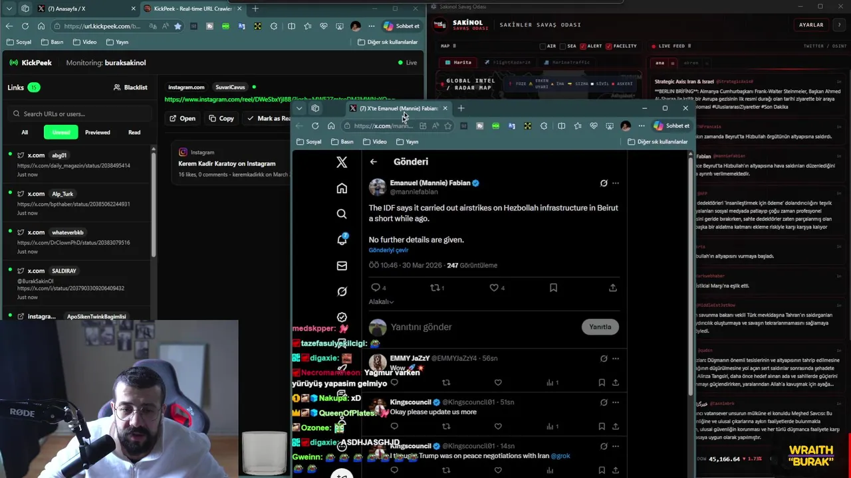
Task: Switch to Anasayfa / X browser tab
Action: click(86, 9)
